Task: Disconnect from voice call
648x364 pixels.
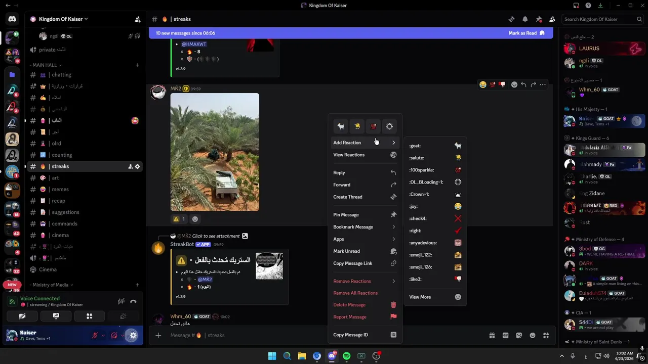Action: pos(133,301)
